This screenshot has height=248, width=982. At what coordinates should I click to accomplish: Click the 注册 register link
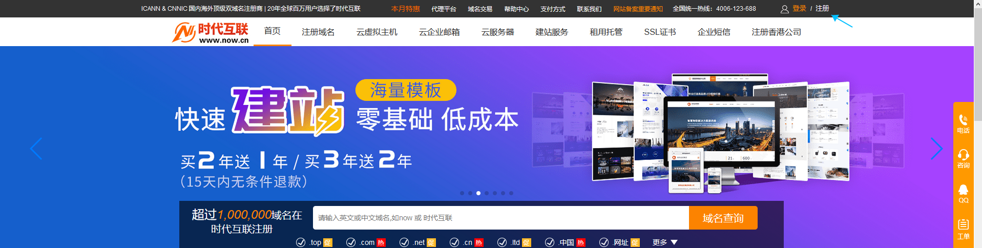click(822, 9)
